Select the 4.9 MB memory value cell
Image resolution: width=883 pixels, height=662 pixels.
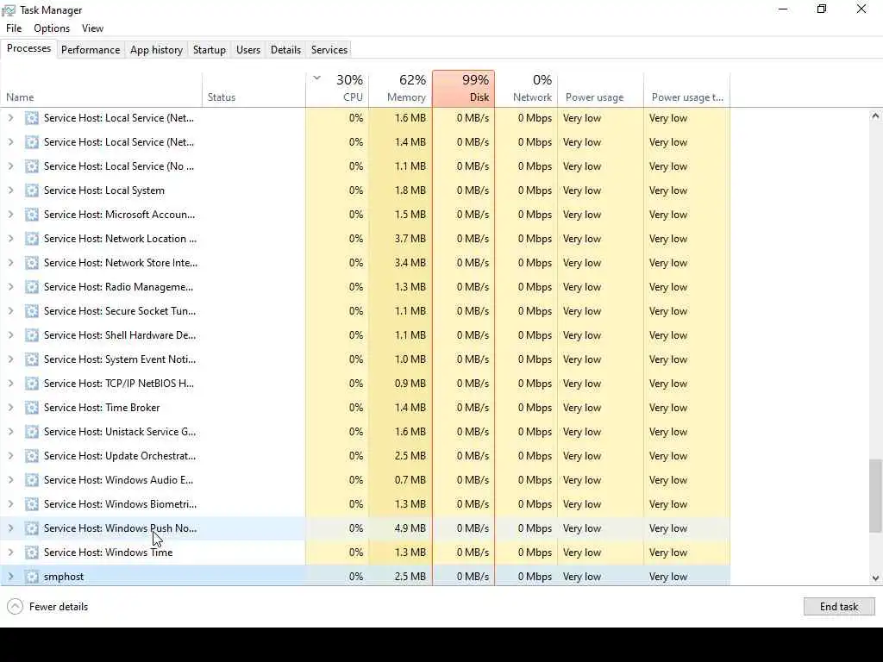tap(400, 528)
